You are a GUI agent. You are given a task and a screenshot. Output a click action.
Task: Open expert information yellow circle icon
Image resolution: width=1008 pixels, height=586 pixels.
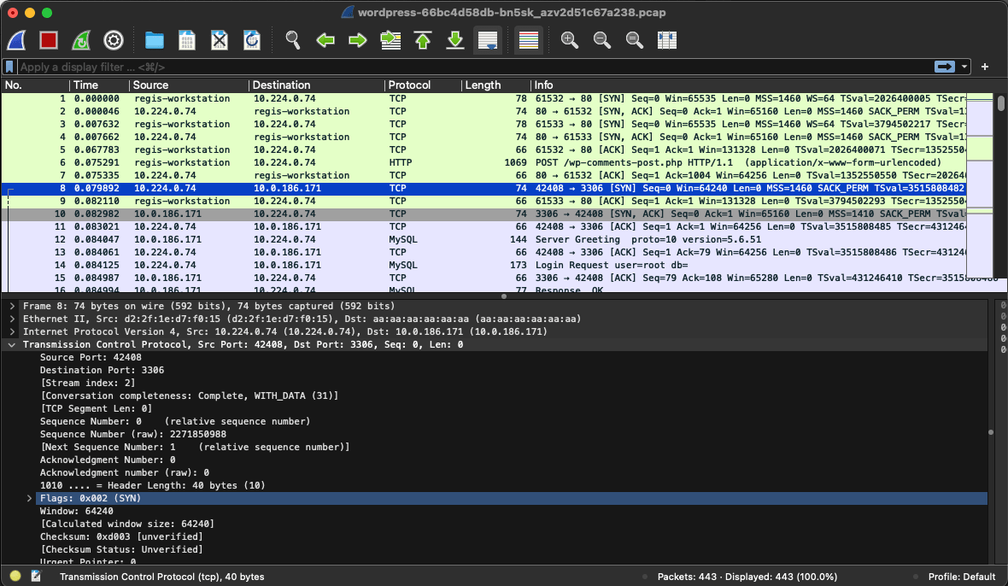pyautogui.click(x=15, y=577)
